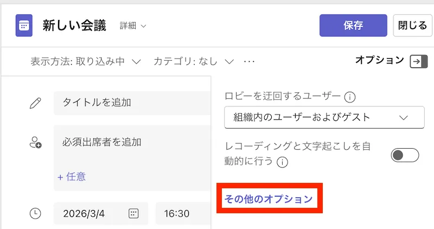Image resolution: width=434 pixels, height=229 pixels.
Task: Open lobby bypass 組織内のユーザーおよびゲスト dropdown
Action: coord(324,117)
